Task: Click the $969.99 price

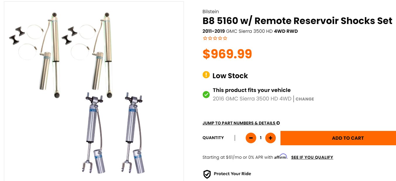Action: click(227, 54)
